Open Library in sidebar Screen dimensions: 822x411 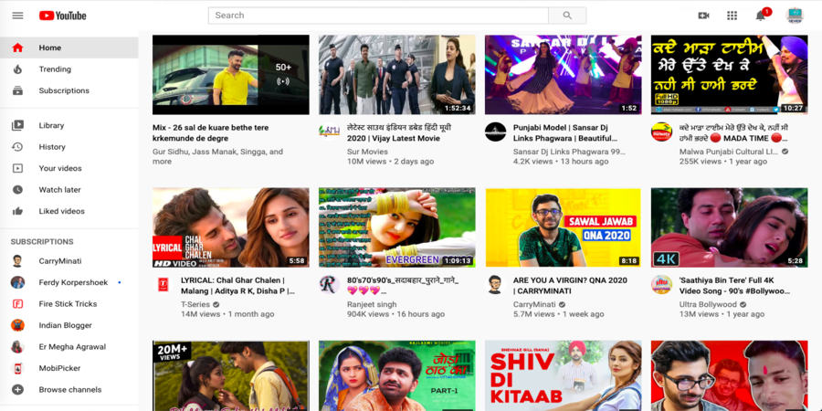[x=69, y=125]
